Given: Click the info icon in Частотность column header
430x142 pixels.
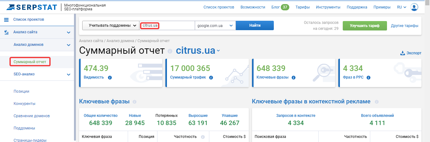Looking at the screenshot, I should pyautogui.click(x=203, y=137).
